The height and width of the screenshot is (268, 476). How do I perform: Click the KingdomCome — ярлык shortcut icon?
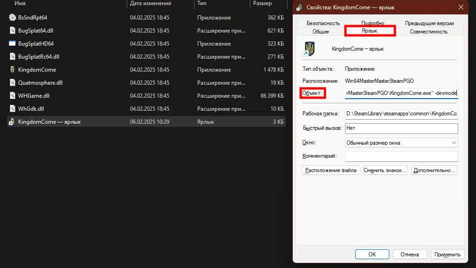click(12, 122)
